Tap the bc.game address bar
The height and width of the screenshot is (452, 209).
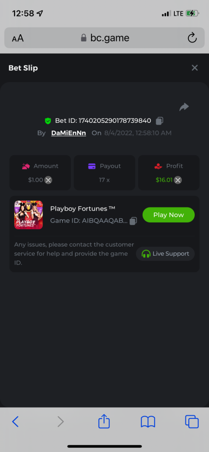[x=104, y=38]
